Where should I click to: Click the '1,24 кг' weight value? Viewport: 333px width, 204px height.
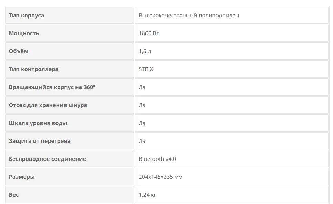coord(148,195)
